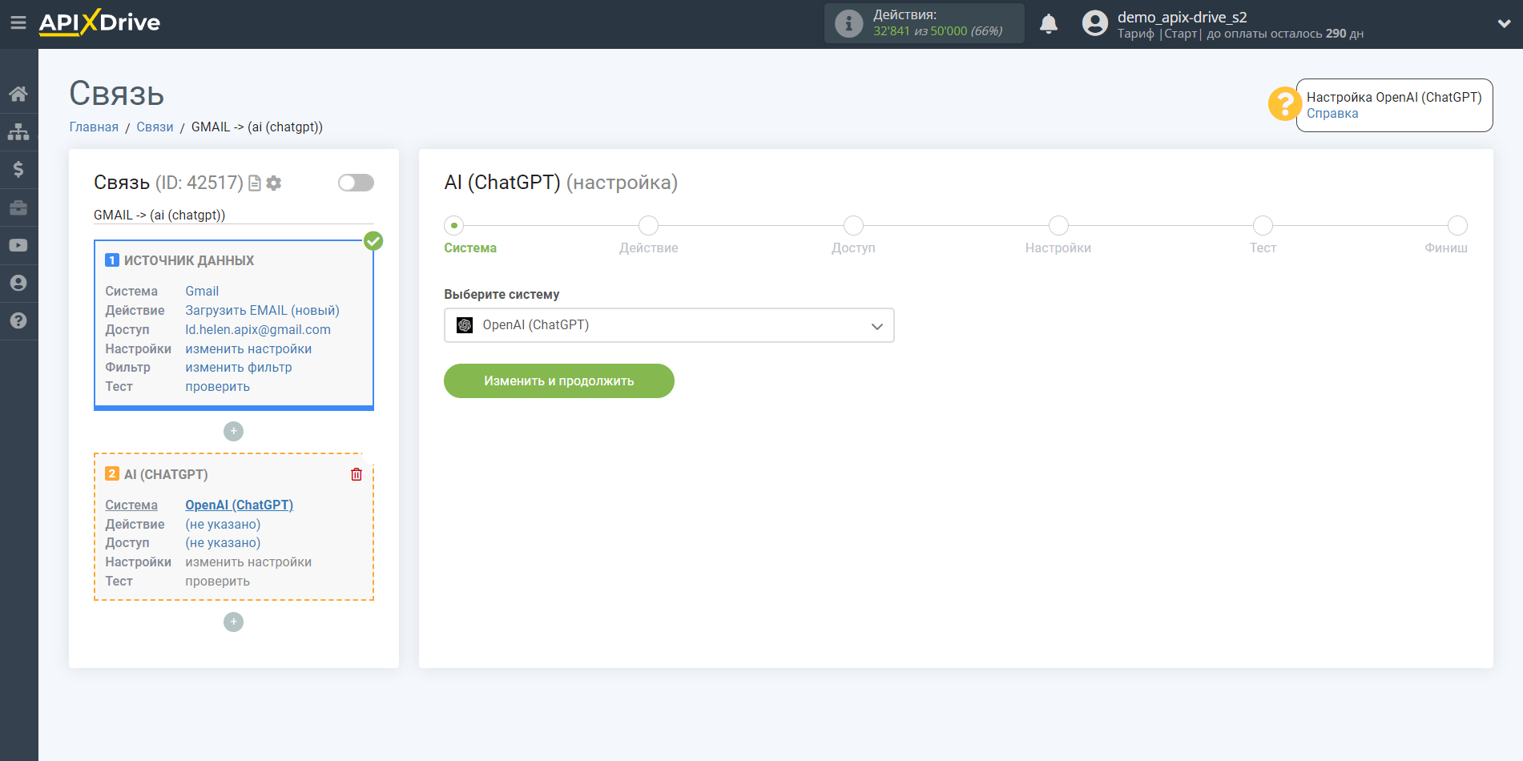The width and height of the screenshot is (1523, 761).
Task: Open the help question sidebar icon
Action: coord(18,320)
